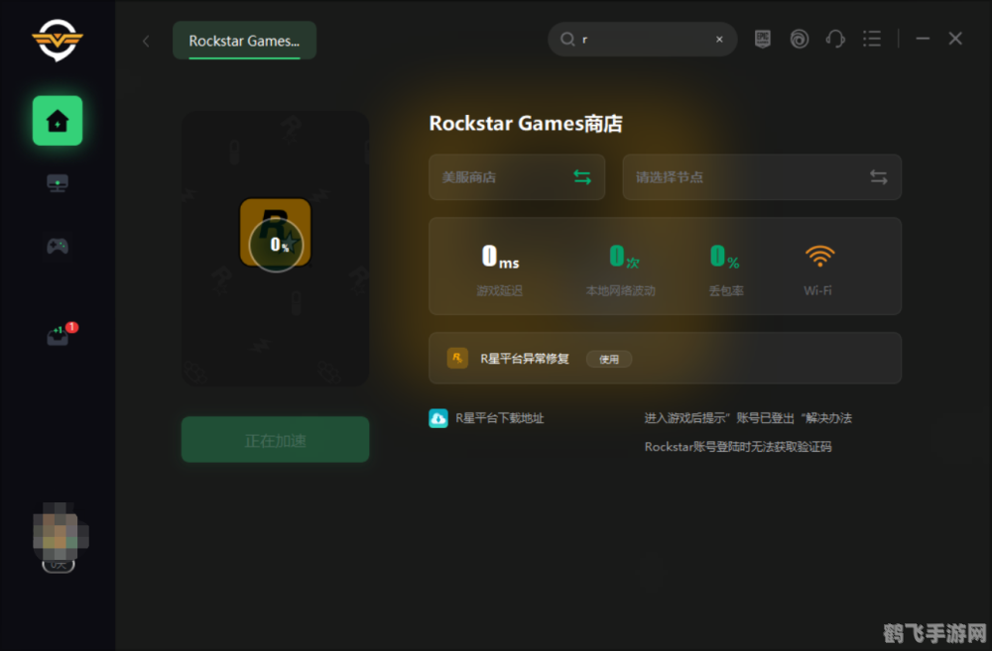The image size is (992, 651).
Task: Open the list menu icon in title bar
Action: (x=871, y=38)
